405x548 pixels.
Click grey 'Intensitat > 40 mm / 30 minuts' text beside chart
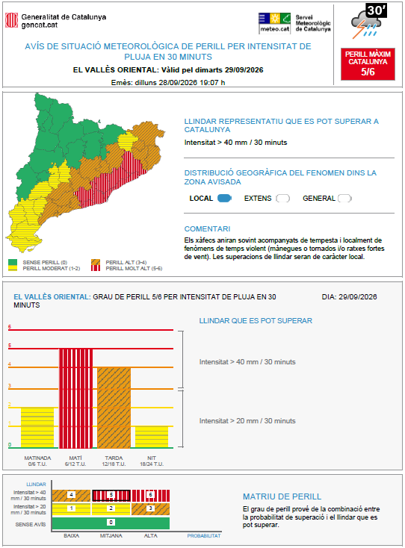coord(247,361)
